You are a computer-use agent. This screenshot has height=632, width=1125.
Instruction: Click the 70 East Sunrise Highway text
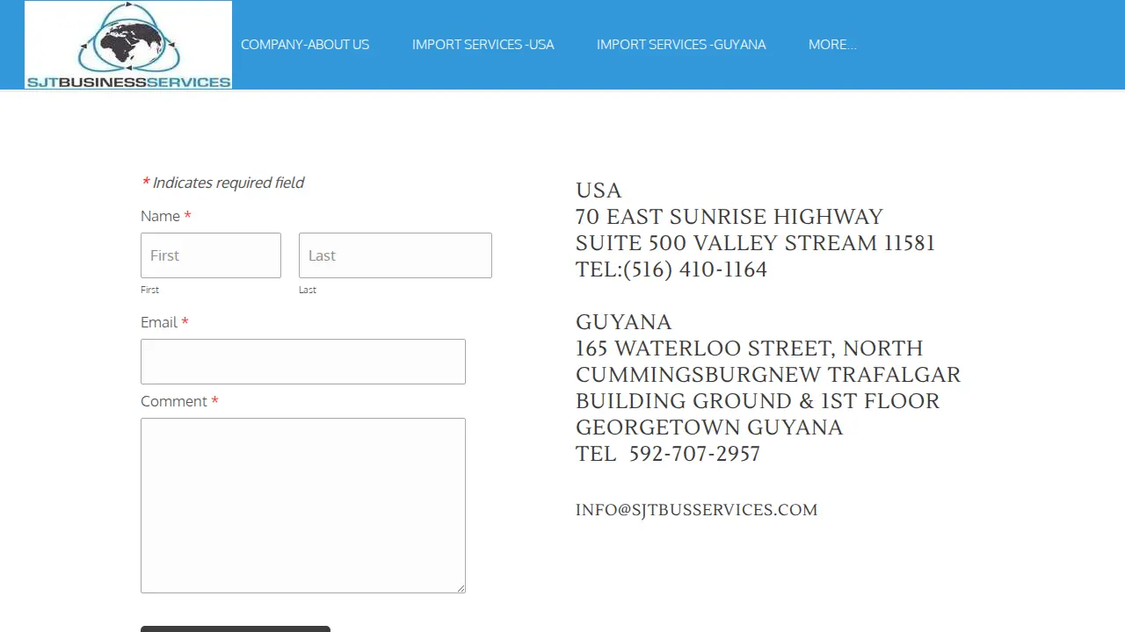[729, 217]
